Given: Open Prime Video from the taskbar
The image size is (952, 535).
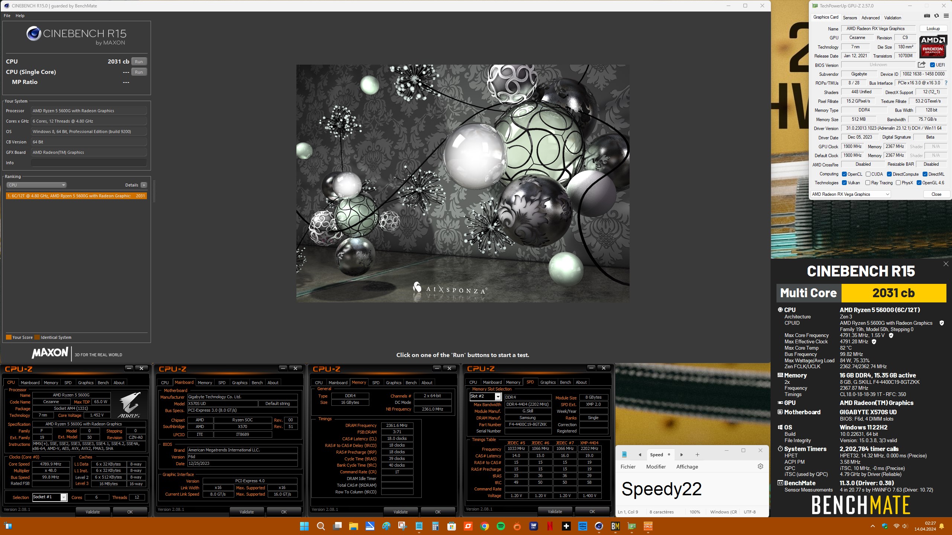Looking at the screenshot, I should (x=582, y=526).
